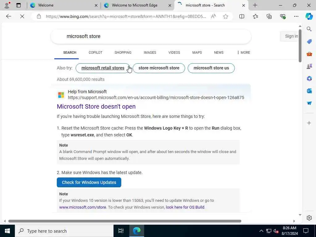
Task: Select the Shopping search tab
Action: [x=123, y=52]
